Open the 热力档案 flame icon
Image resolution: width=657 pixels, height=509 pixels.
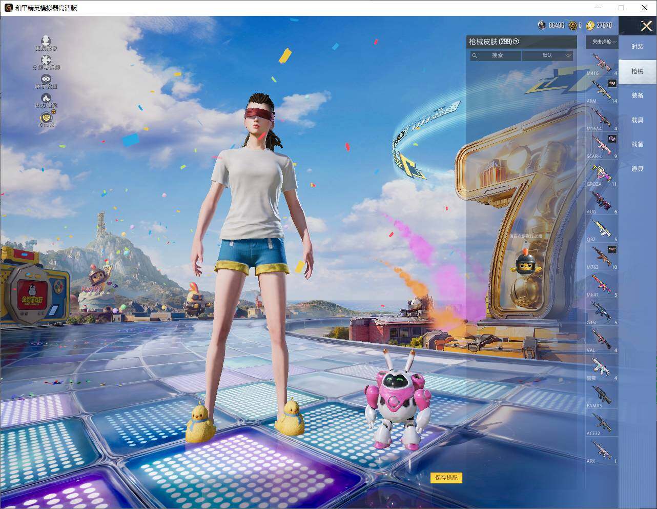click(x=46, y=97)
